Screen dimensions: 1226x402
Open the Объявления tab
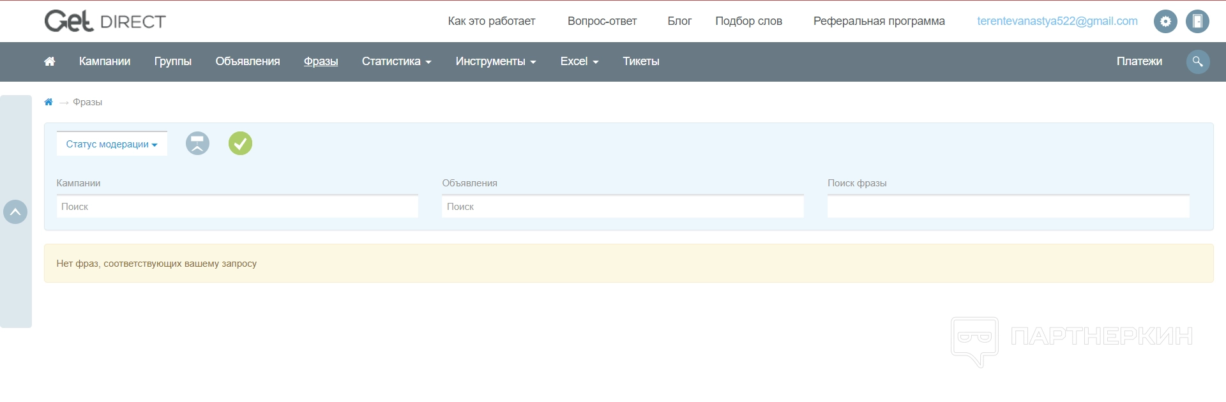click(248, 61)
